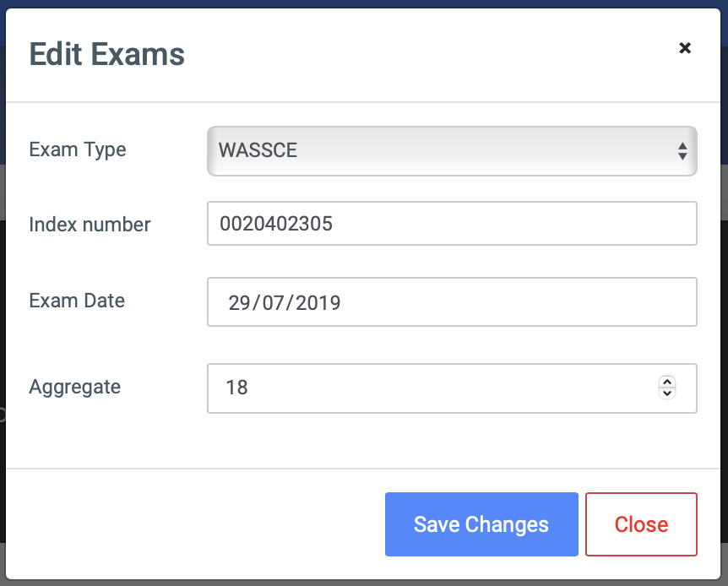Open the Exam Type WASSCE dropdown
The width and height of the screenshot is (728, 586).
[x=452, y=151]
